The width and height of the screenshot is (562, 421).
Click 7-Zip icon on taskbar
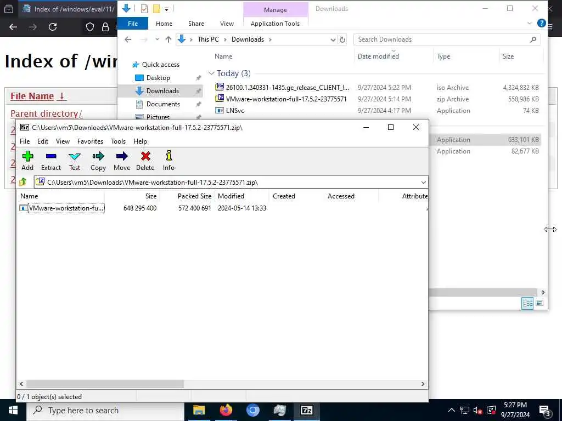[306, 410]
